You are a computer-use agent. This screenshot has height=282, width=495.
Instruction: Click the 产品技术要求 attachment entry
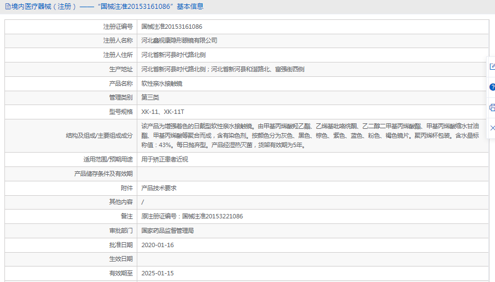coord(159,188)
